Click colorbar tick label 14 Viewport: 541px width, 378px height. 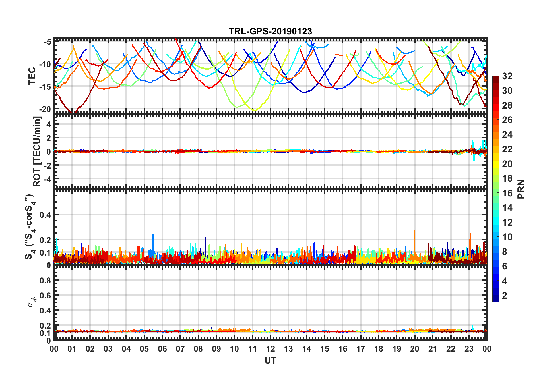click(507, 208)
